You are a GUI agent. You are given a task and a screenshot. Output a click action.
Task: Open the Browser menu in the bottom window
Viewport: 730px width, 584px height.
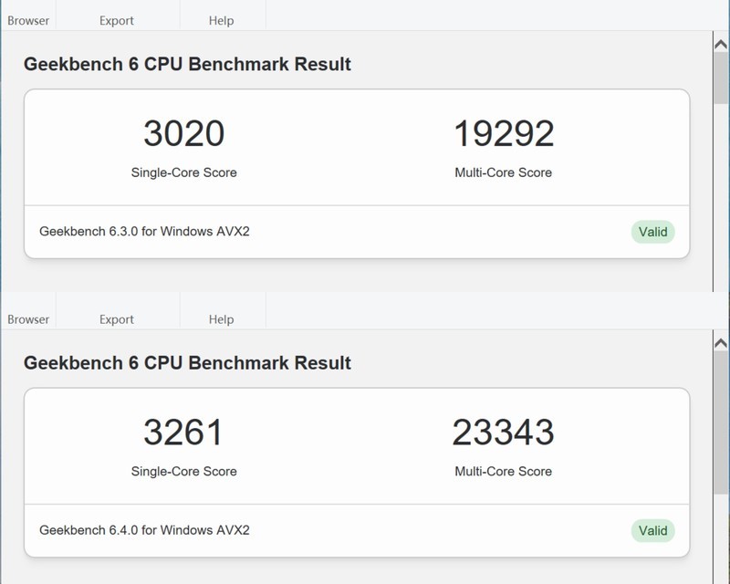(28, 319)
